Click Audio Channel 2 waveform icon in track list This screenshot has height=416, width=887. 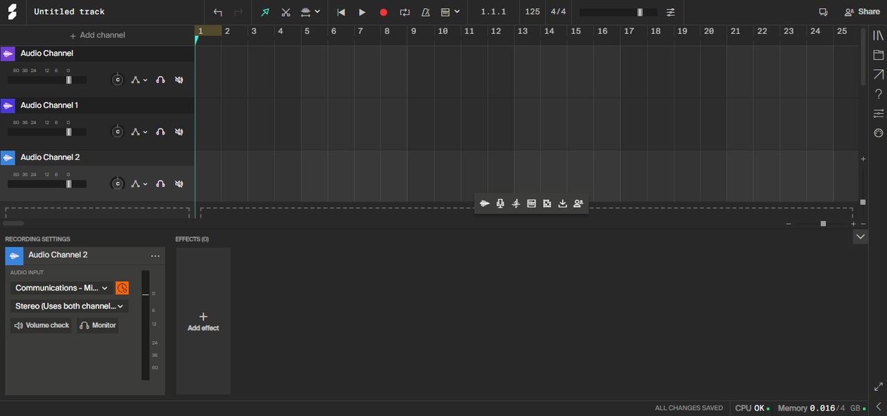coord(8,158)
